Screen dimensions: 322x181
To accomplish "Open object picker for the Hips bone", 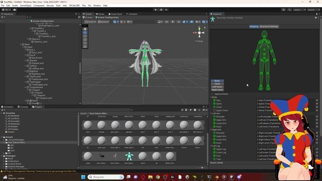I will point(317,101).
